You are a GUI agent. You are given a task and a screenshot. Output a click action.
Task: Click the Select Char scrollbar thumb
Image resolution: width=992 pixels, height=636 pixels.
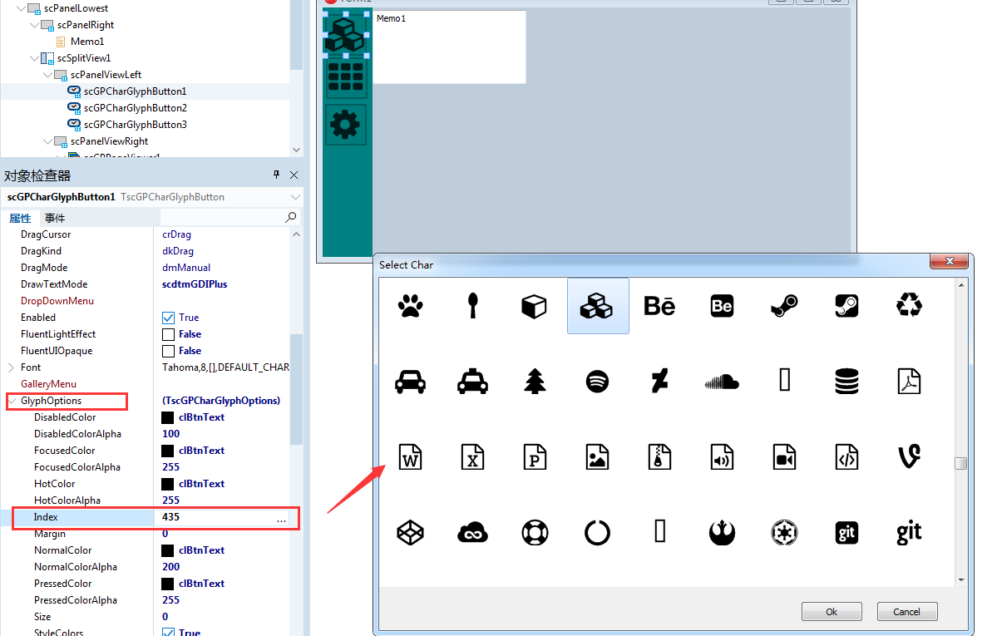(961, 463)
